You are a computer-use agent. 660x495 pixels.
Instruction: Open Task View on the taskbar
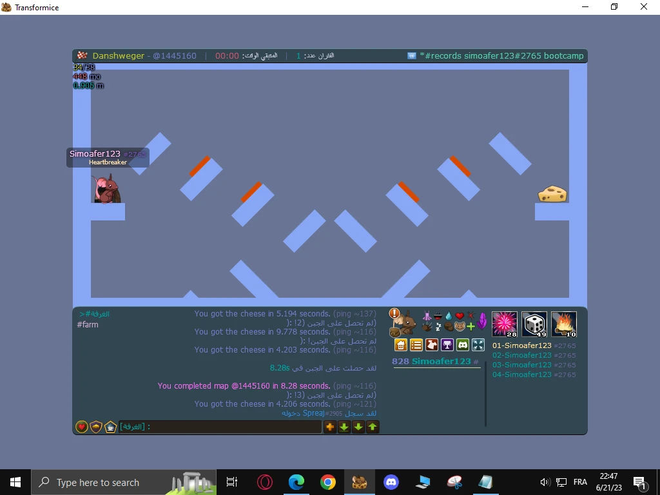point(232,482)
